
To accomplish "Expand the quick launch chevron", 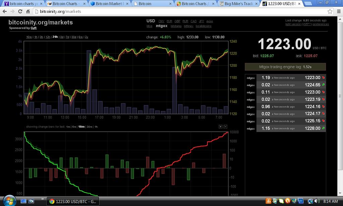I will 43,199.
